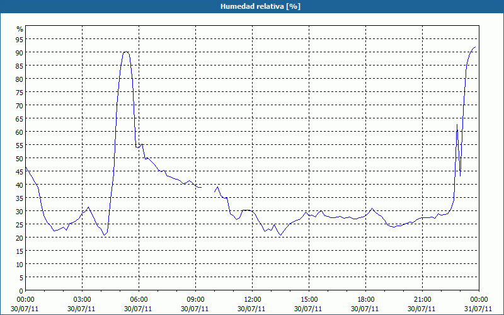Viewport: 504px width, 315px height.
Task: Select the 15 y-axis tick label
Action: pyautogui.click(x=20, y=251)
